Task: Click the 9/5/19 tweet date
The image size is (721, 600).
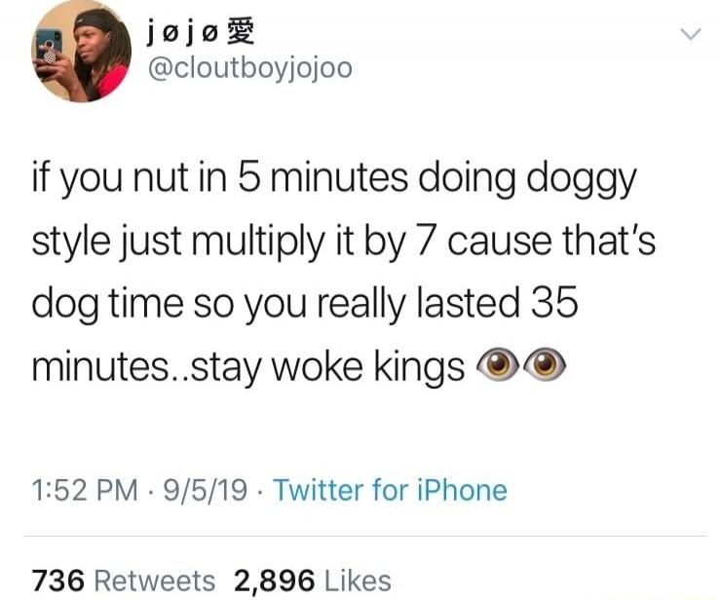Action: pyautogui.click(x=206, y=490)
